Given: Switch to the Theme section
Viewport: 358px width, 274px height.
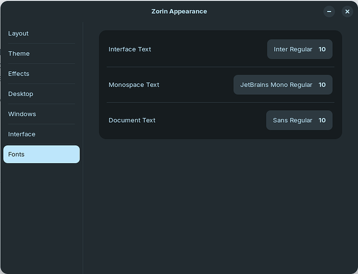Looking at the screenshot, I should tap(41, 54).
